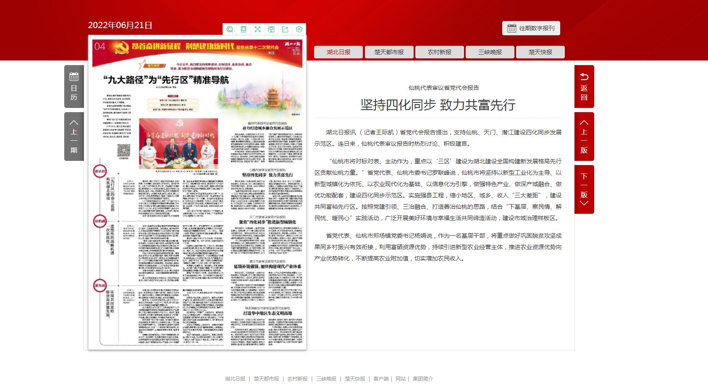Click the red 返回 back button
The height and width of the screenshot is (386, 708).
(x=584, y=87)
